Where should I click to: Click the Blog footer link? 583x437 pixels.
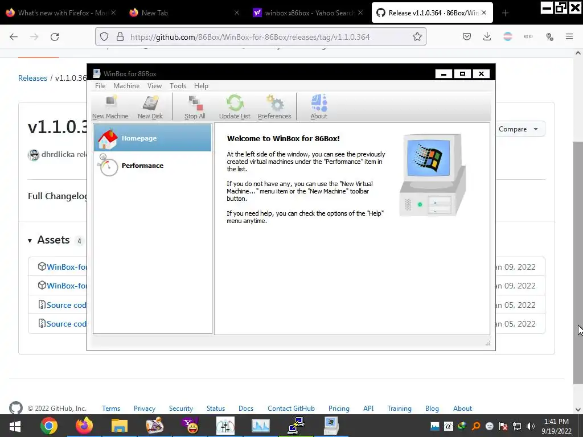click(432, 409)
